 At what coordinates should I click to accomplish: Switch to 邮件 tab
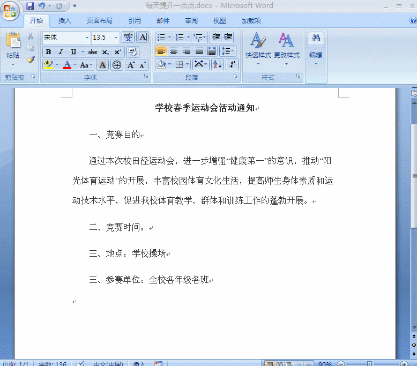tap(163, 20)
